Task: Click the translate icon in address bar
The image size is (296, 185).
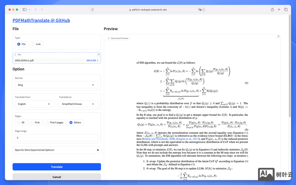Action: click(199, 10)
